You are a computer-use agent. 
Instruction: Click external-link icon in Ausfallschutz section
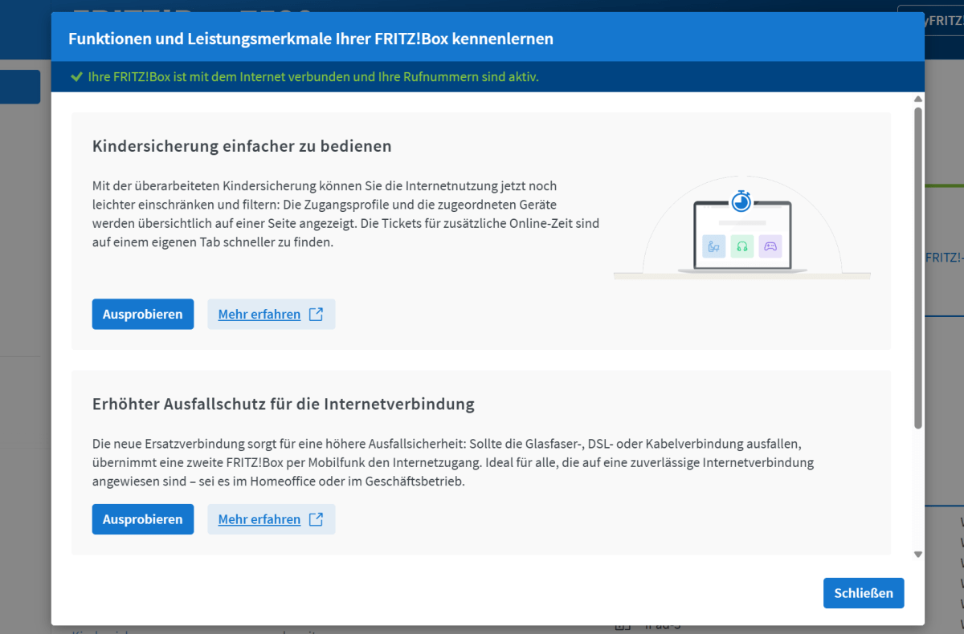click(x=317, y=519)
